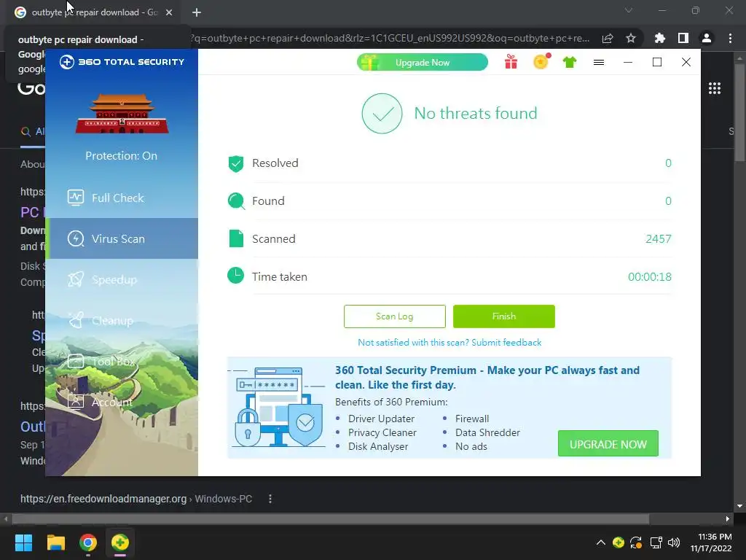The image size is (746, 560).
Task: Bookmark page with the star icon
Action: 631,38
